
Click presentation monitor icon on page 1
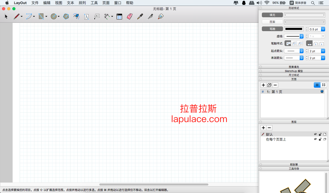click(x=322, y=92)
